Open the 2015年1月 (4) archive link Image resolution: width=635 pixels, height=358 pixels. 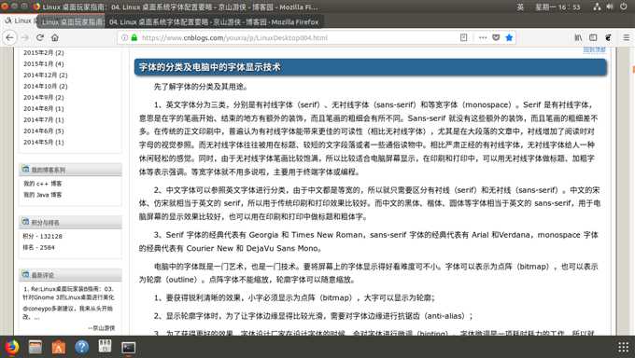(44, 64)
